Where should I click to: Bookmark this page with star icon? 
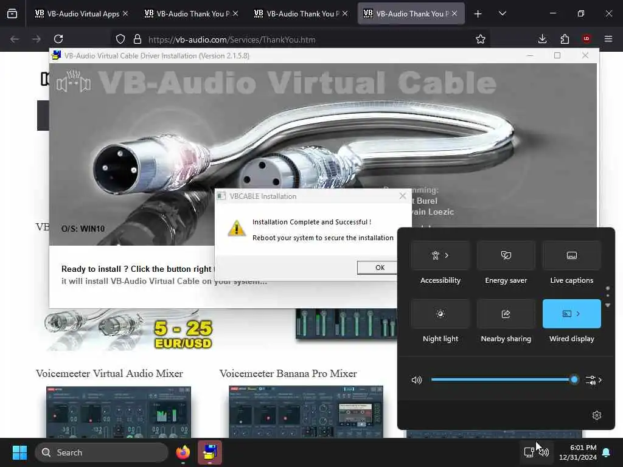[481, 39]
